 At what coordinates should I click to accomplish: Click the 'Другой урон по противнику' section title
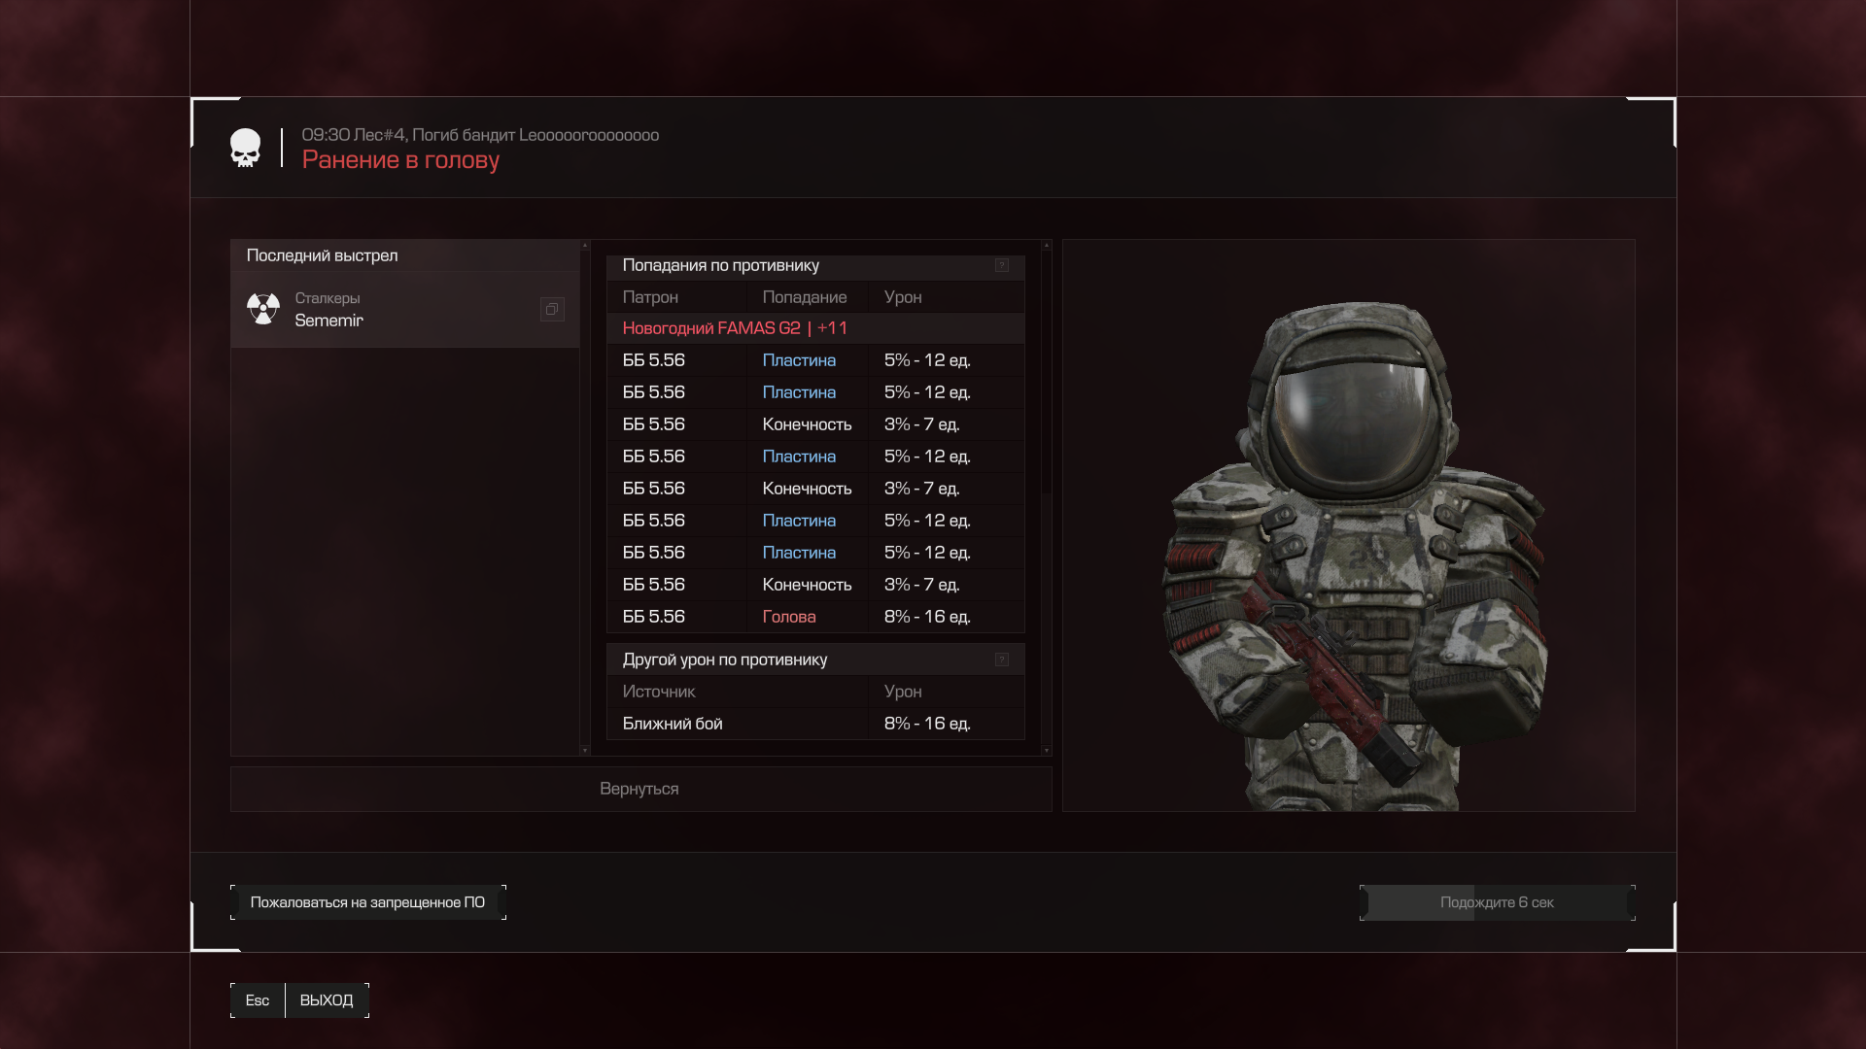click(725, 660)
